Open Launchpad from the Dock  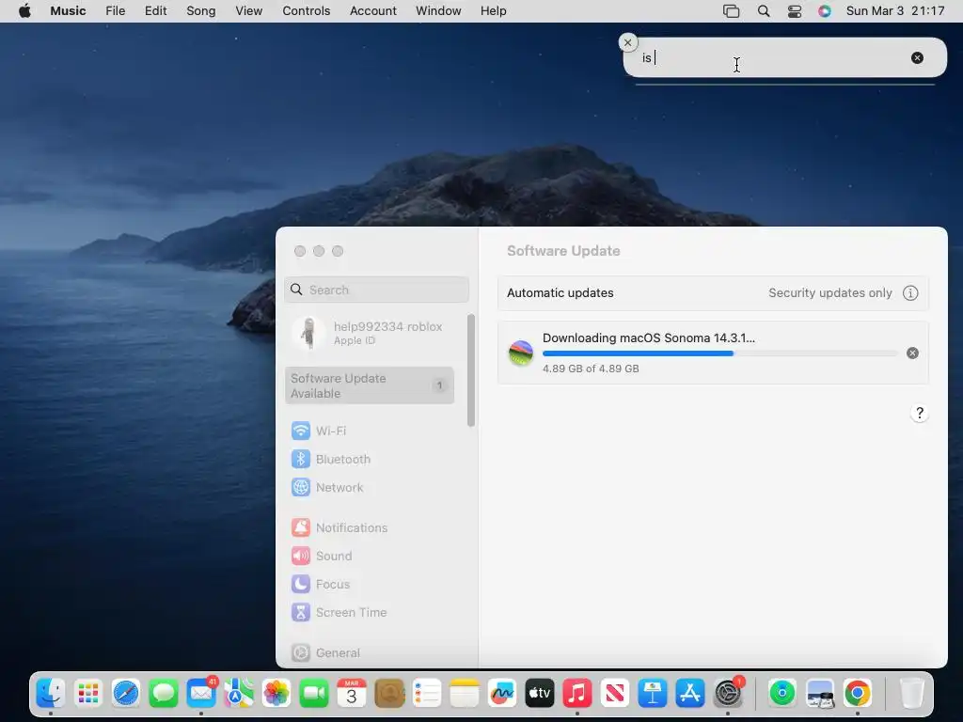(88, 693)
